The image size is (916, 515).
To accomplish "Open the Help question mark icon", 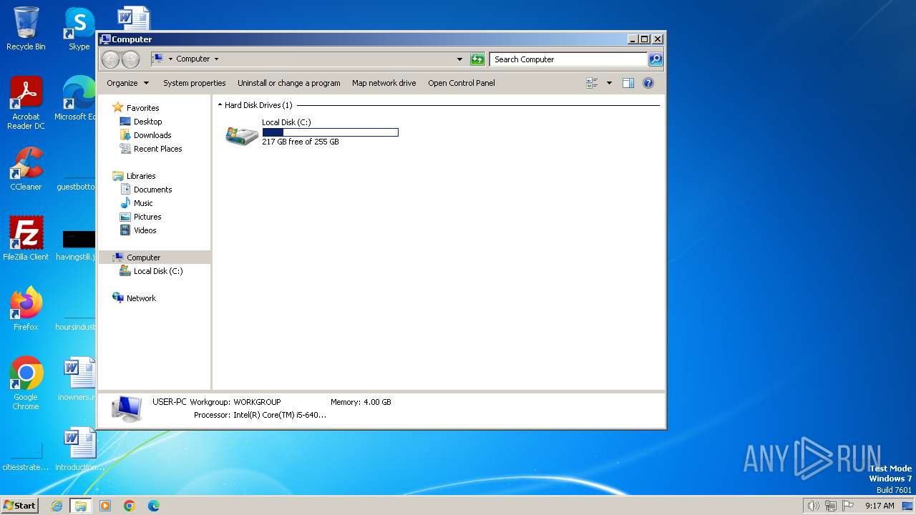I will click(x=648, y=83).
